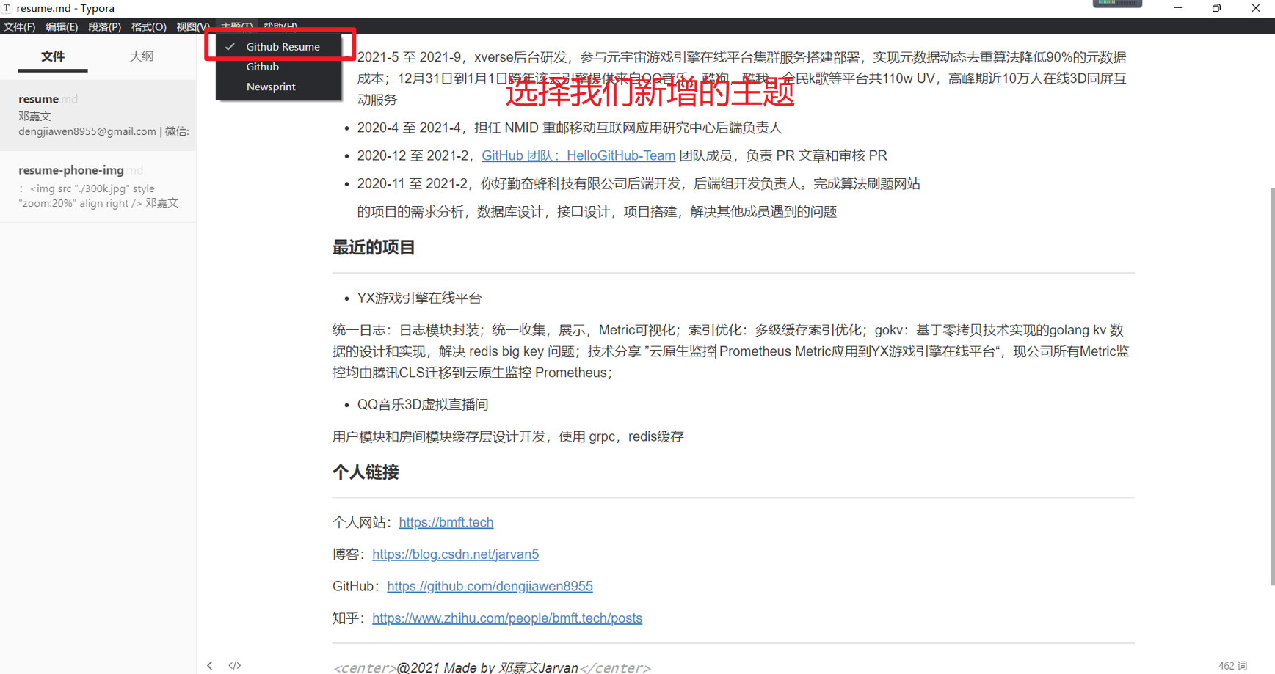Image resolution: width=1275 pixels, height=674 pixels.
Task: Click the GitHub 团队: HelloGitHub-Team link
Action: point(578,155)
